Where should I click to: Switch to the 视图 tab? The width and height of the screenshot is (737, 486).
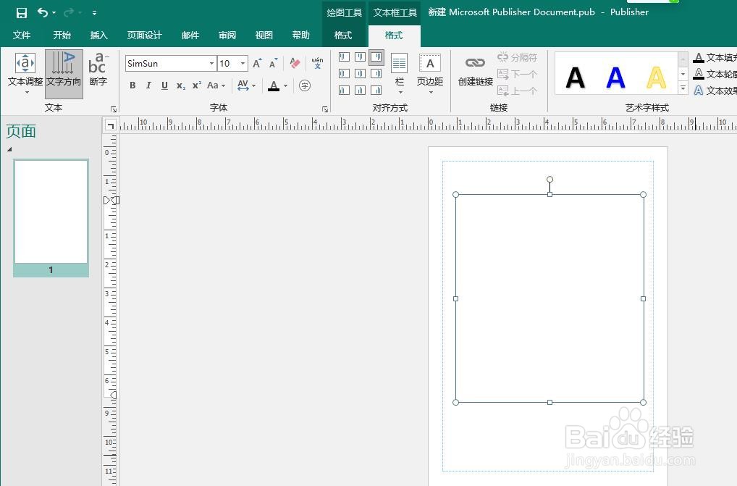click(x=264, y=35)
